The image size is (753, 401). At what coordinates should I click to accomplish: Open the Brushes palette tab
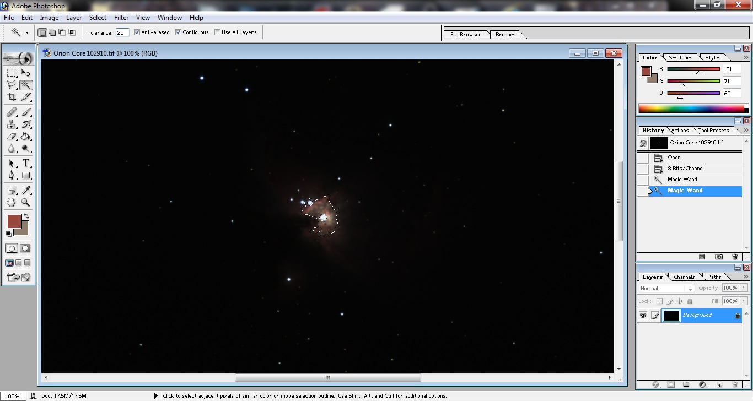[505, 34]
